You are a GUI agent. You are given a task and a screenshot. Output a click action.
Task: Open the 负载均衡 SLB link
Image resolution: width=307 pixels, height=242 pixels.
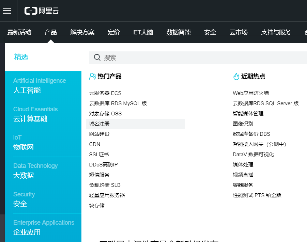(105, 185)
